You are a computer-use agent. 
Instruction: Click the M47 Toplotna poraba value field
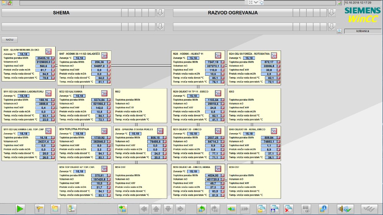pos(99,62)
